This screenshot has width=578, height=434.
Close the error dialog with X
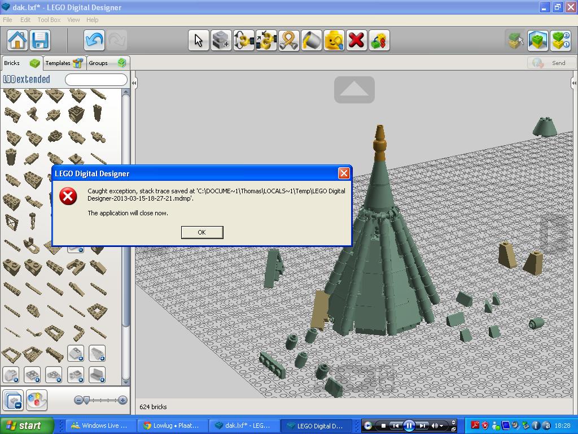[x=344, y=173]
